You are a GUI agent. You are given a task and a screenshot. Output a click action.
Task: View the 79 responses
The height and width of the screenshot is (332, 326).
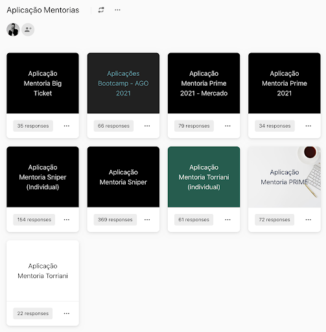194,126
